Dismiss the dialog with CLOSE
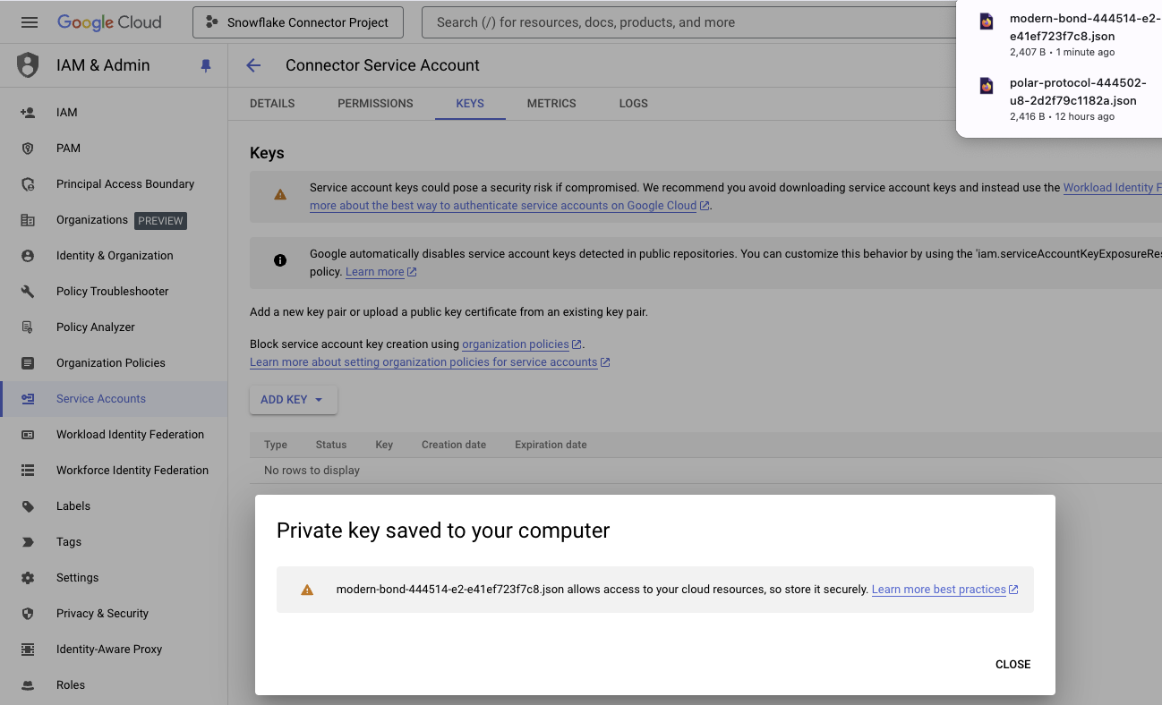1162x705 pixels. click(1012, 664)
